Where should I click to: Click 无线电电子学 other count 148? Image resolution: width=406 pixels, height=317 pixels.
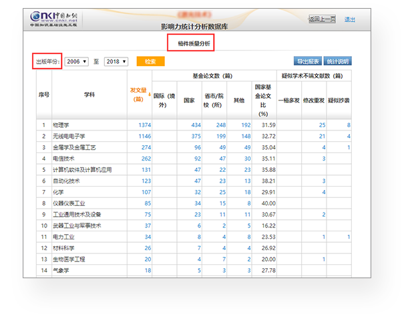coord(246,136)
